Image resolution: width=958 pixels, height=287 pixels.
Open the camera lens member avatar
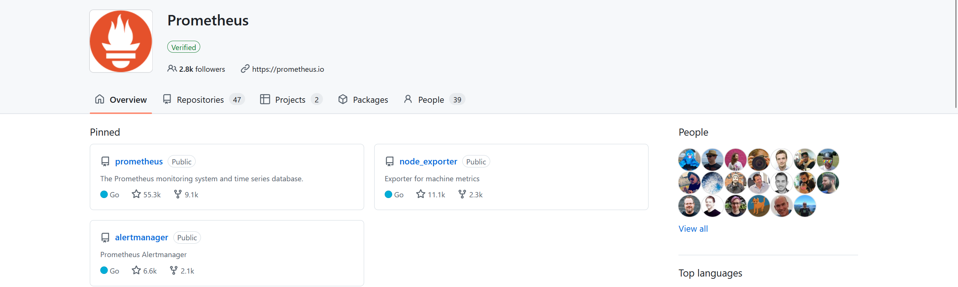(759, 160)
